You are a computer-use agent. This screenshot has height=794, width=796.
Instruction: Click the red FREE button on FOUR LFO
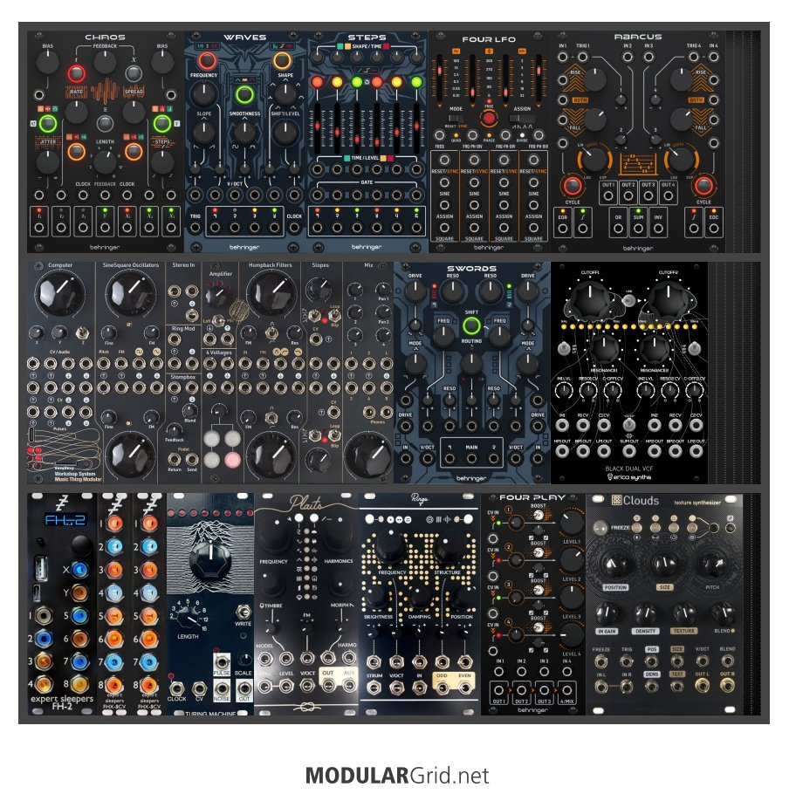pyautogui.click(x=489, y=119)
